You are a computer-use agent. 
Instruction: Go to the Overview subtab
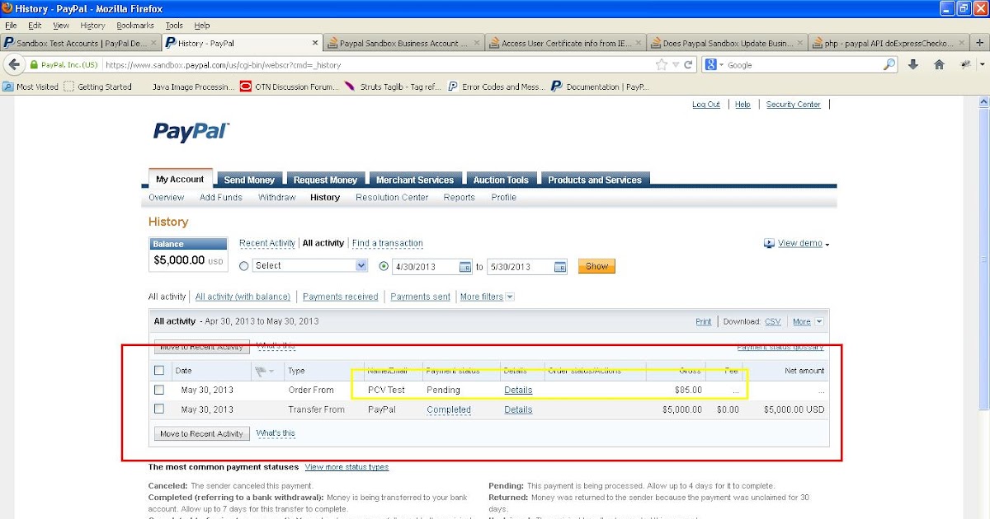[167, 198]
